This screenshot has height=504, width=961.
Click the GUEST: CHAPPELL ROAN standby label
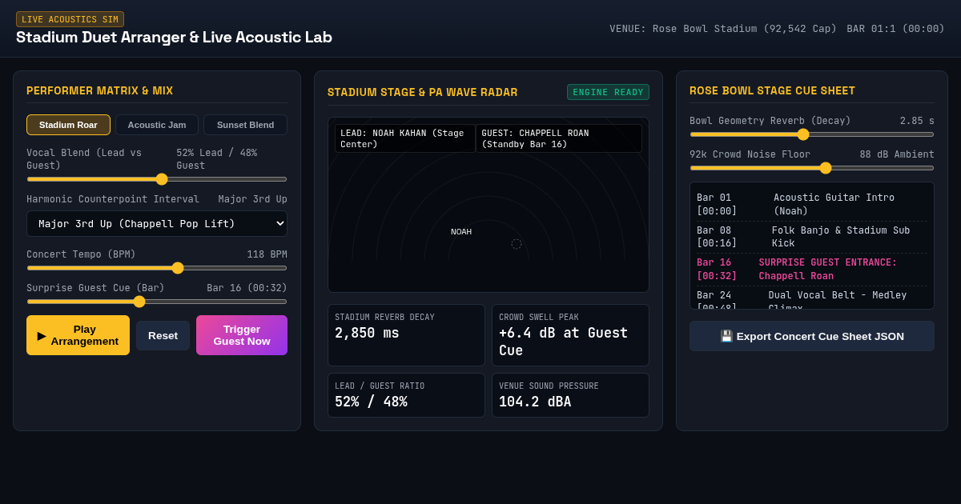point(559,138)
